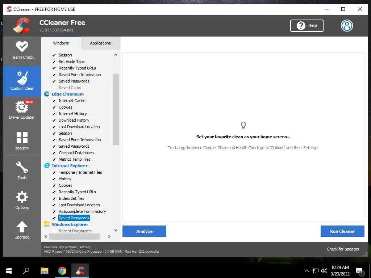The width and height of the screenshot is (371, 278).
Task: Click the Run Cleaner button
Action: point(342,231)
